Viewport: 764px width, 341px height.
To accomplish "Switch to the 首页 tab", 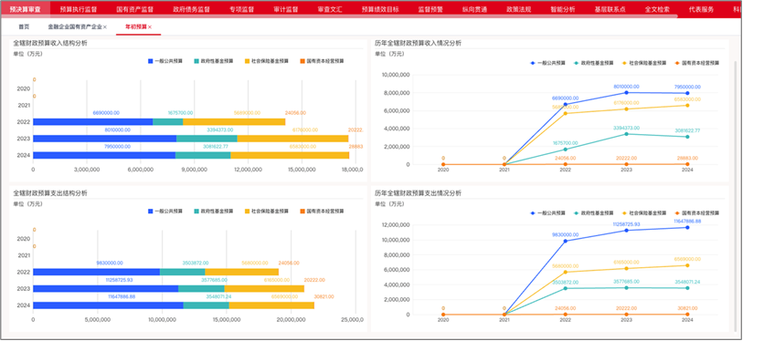I will [x=24, y=26].
